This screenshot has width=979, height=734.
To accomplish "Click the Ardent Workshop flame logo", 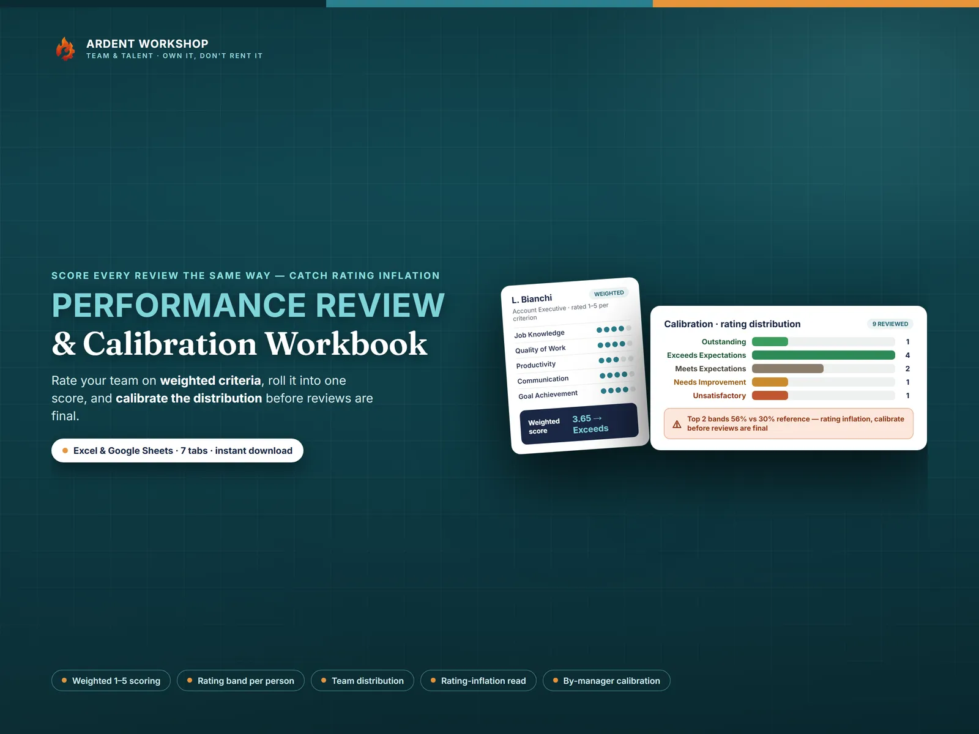I will [65, 49].
